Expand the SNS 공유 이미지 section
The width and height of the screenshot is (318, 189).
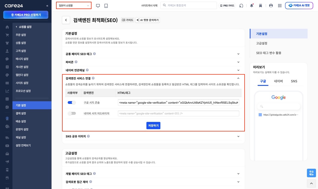point(238,136)
